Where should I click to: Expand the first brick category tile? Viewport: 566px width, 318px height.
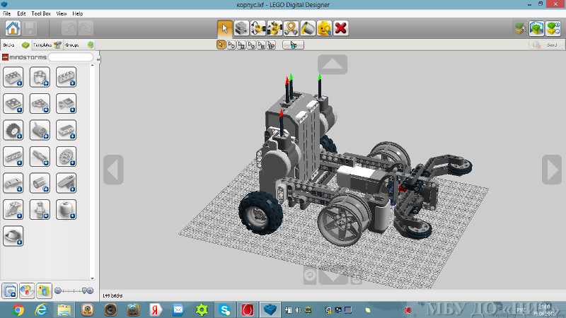(13, 77)
